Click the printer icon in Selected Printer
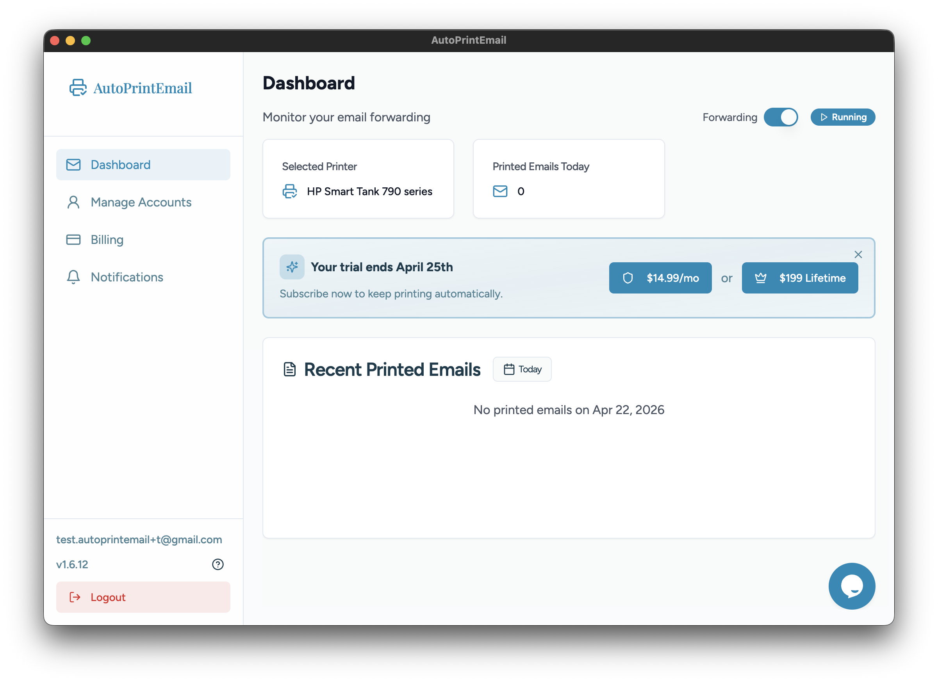 (x=289, y=191)
